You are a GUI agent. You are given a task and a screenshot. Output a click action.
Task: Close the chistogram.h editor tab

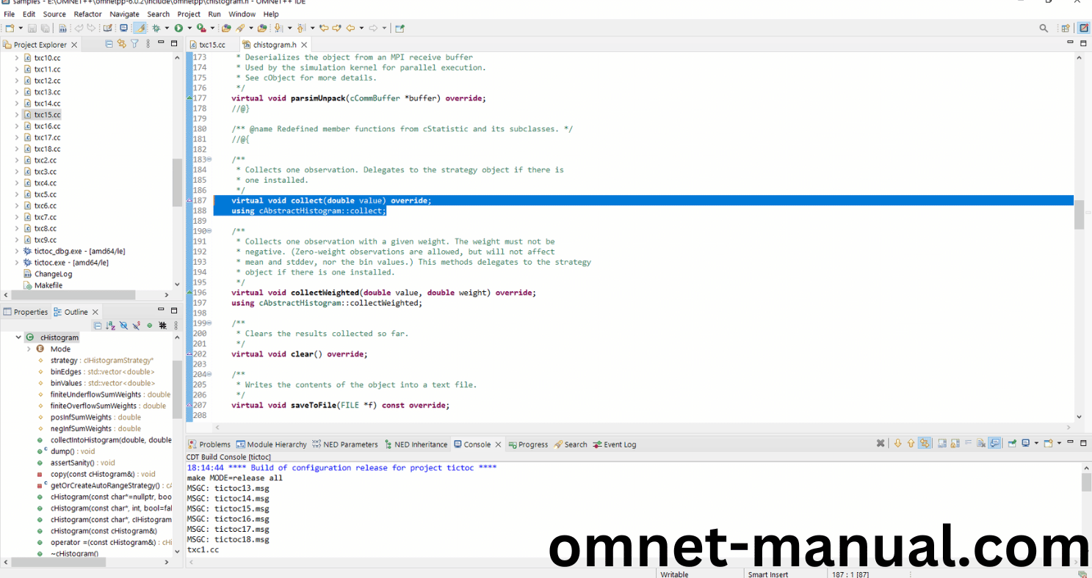pyautogui.click(x=305, y=45)
